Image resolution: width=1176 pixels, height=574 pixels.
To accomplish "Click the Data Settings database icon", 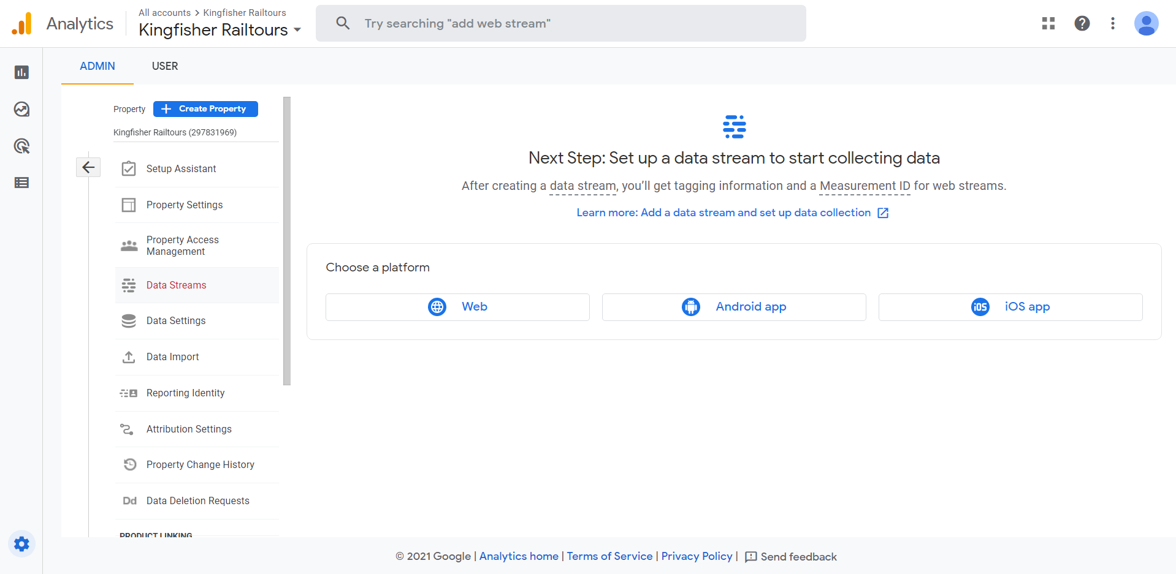I will (129, 320).
